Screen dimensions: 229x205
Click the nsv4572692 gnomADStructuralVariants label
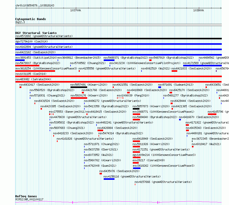point(44,36)
